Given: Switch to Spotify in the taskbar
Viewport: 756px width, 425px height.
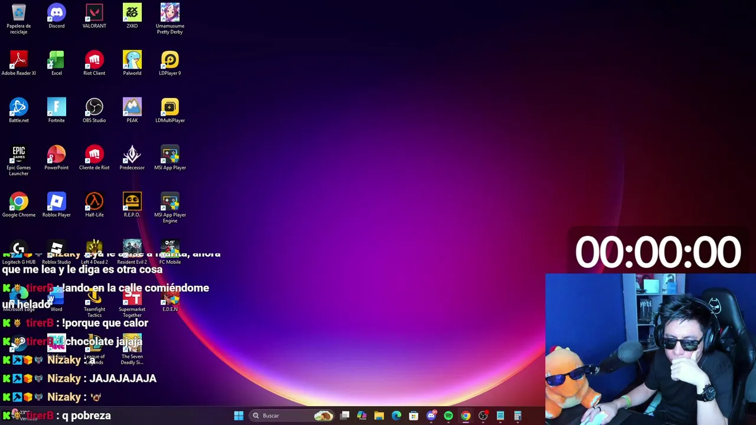Looking at the screenshot, I should [x=448, y=416].
